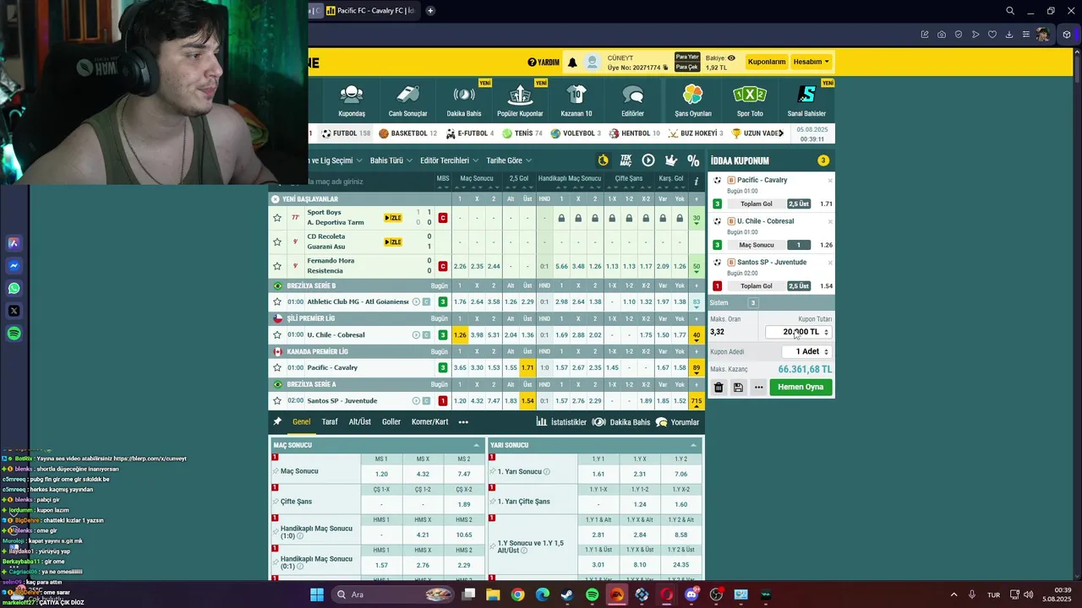Open the Kupon Adedi 1 Adet selector
1082x608 pixels.
click(806, 352)
